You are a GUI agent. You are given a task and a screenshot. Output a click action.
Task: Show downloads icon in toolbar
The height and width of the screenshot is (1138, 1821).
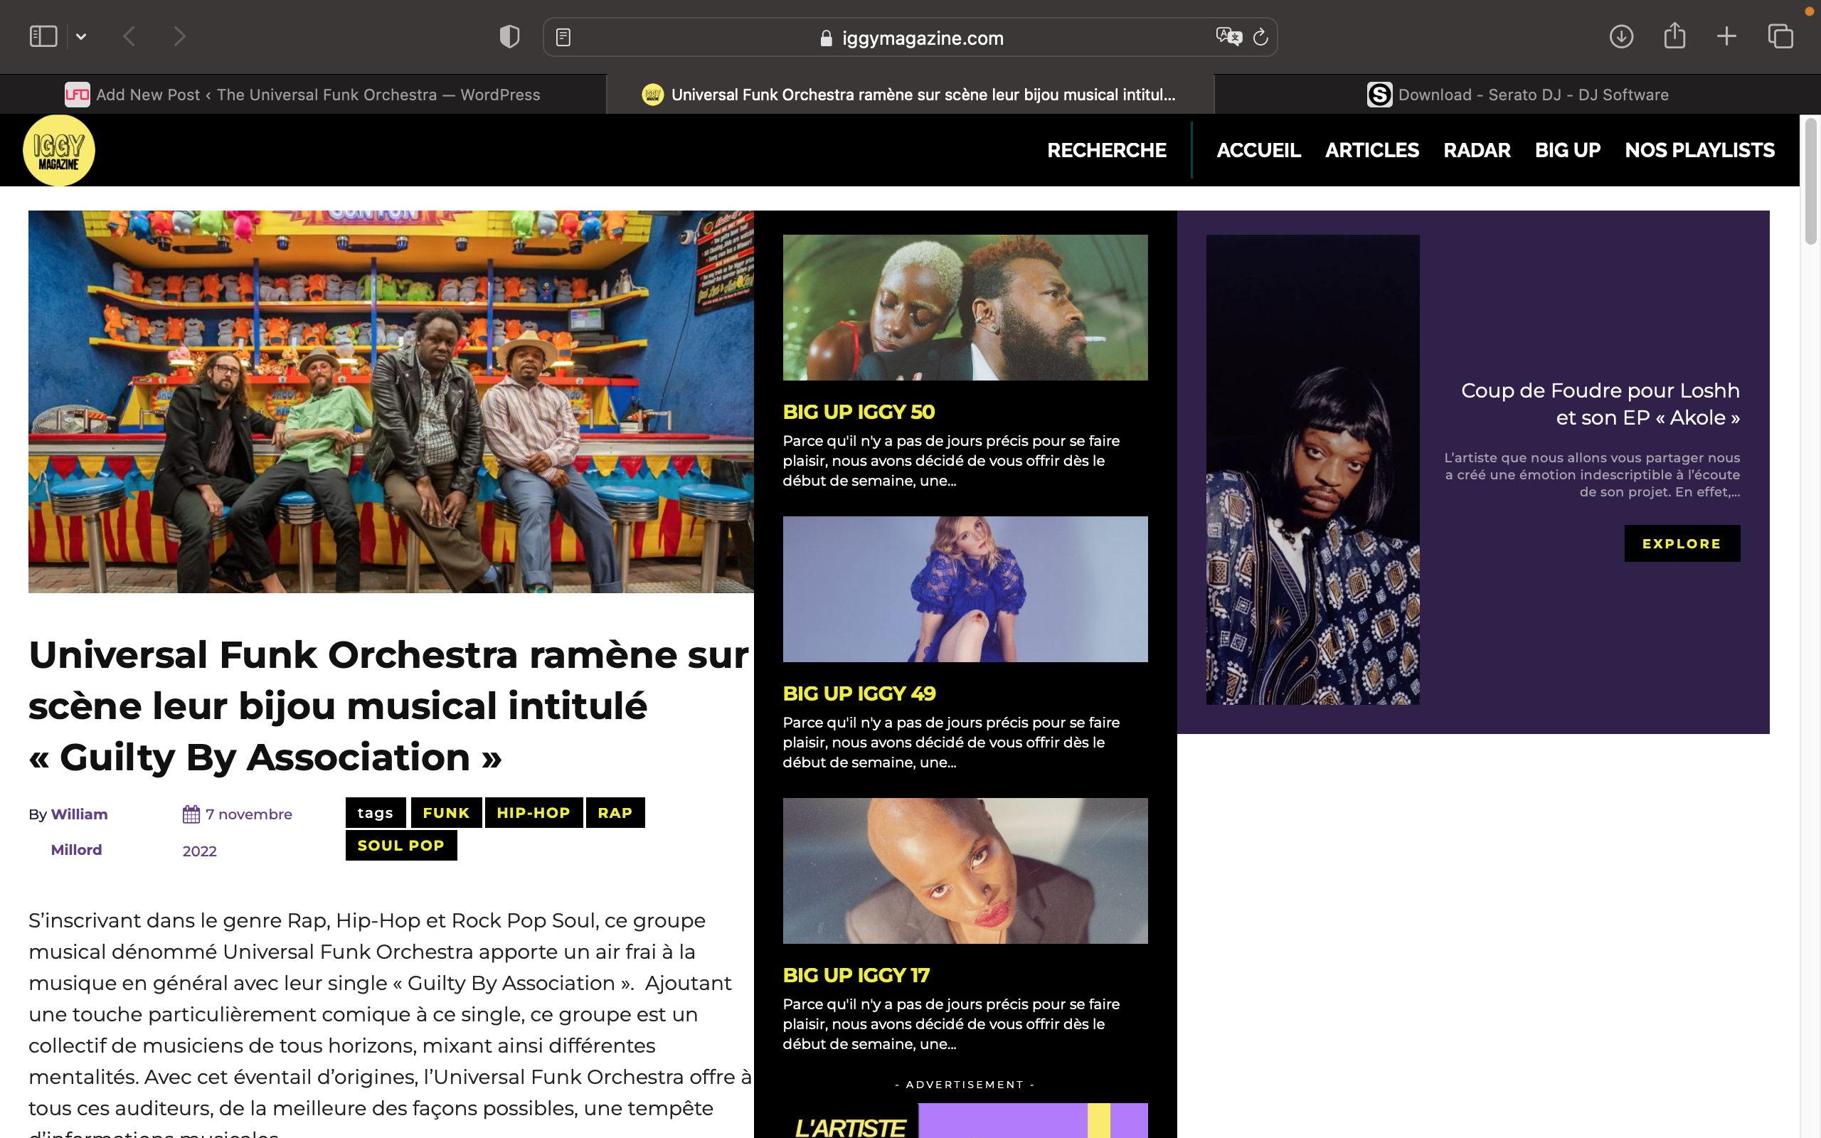pyautogui.click(x=1621, y=36)
